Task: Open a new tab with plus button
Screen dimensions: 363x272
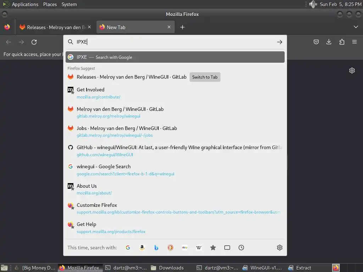Action: [183, 27]
